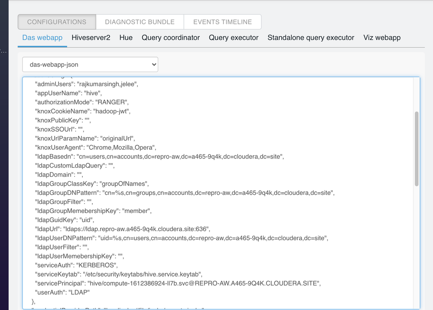Place cursor on the userAuth LDAP line

pos(62,292)
